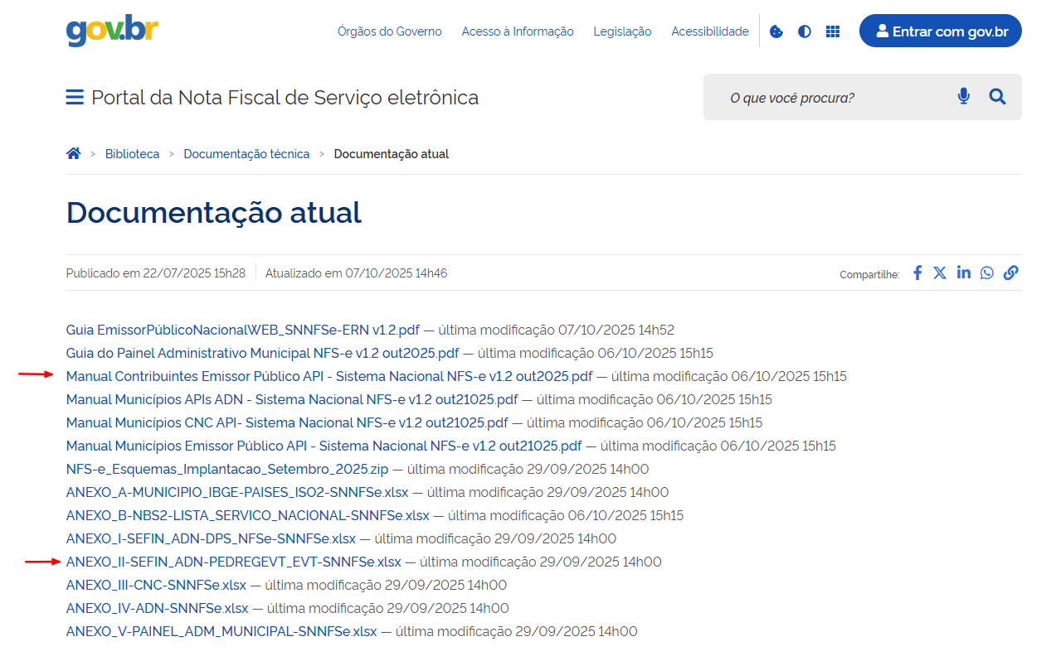Screen dimensions: 1051x661
Task: Click the Entrar com gov.br button
Action: [x=940, y=31]
